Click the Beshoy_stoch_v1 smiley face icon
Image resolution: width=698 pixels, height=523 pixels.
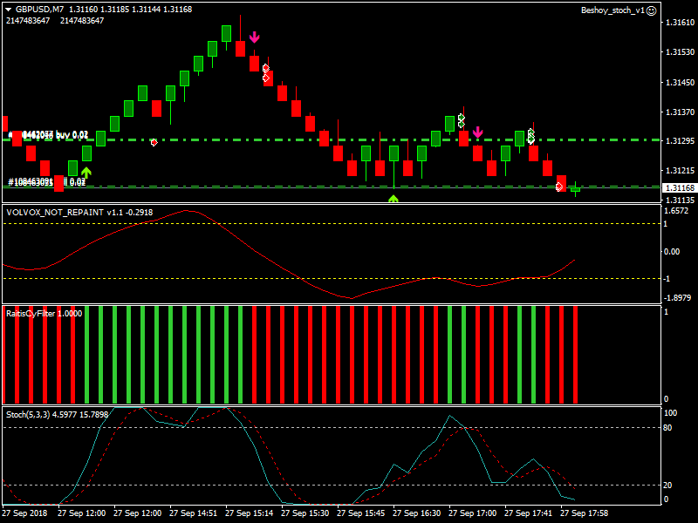click(651, 10)
